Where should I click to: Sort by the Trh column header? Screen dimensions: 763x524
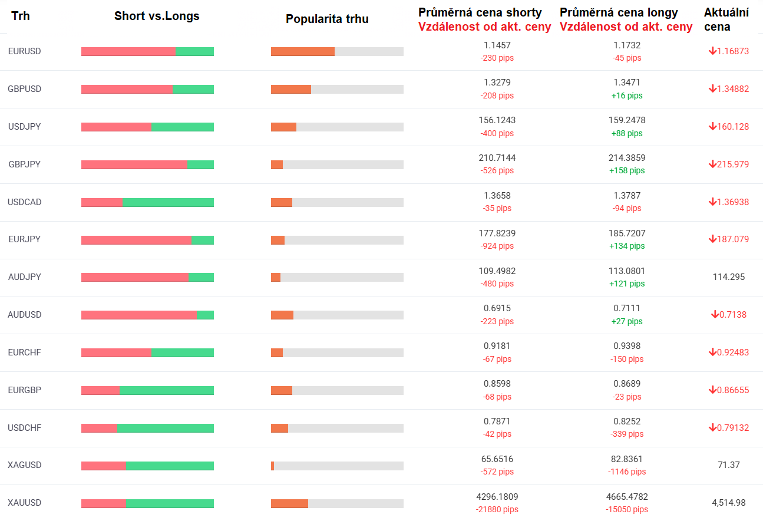tap(21, 16)
